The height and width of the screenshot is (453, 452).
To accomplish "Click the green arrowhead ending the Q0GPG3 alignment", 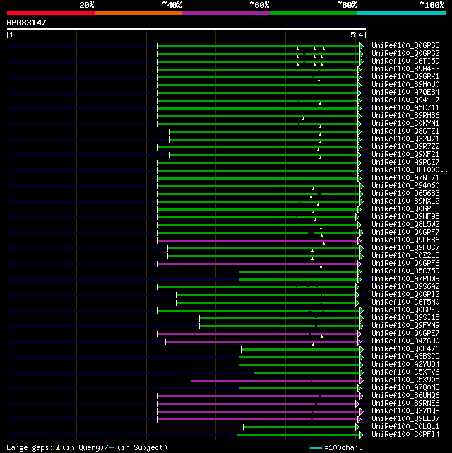I will (362, 46).
